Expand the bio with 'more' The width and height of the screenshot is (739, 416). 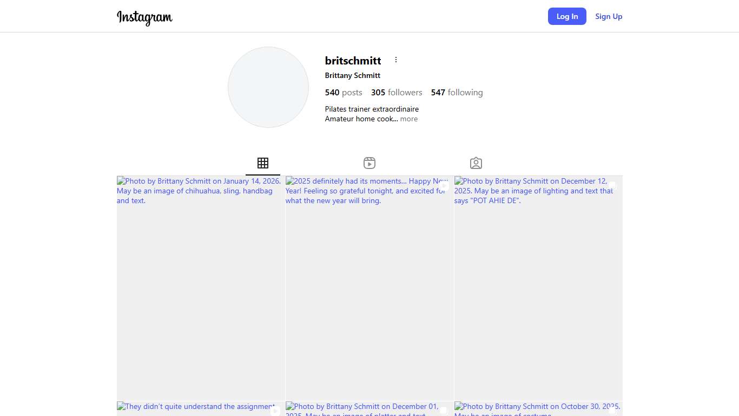(409, 119)
